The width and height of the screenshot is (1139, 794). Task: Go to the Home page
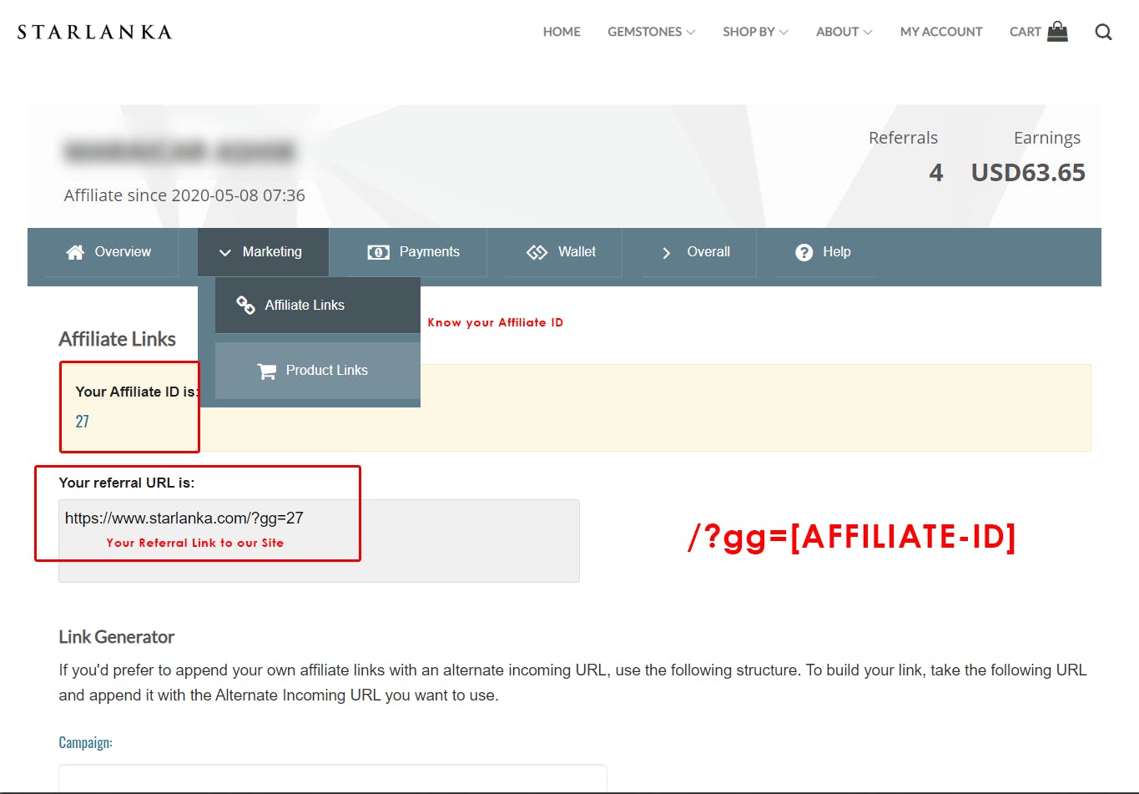562,32
